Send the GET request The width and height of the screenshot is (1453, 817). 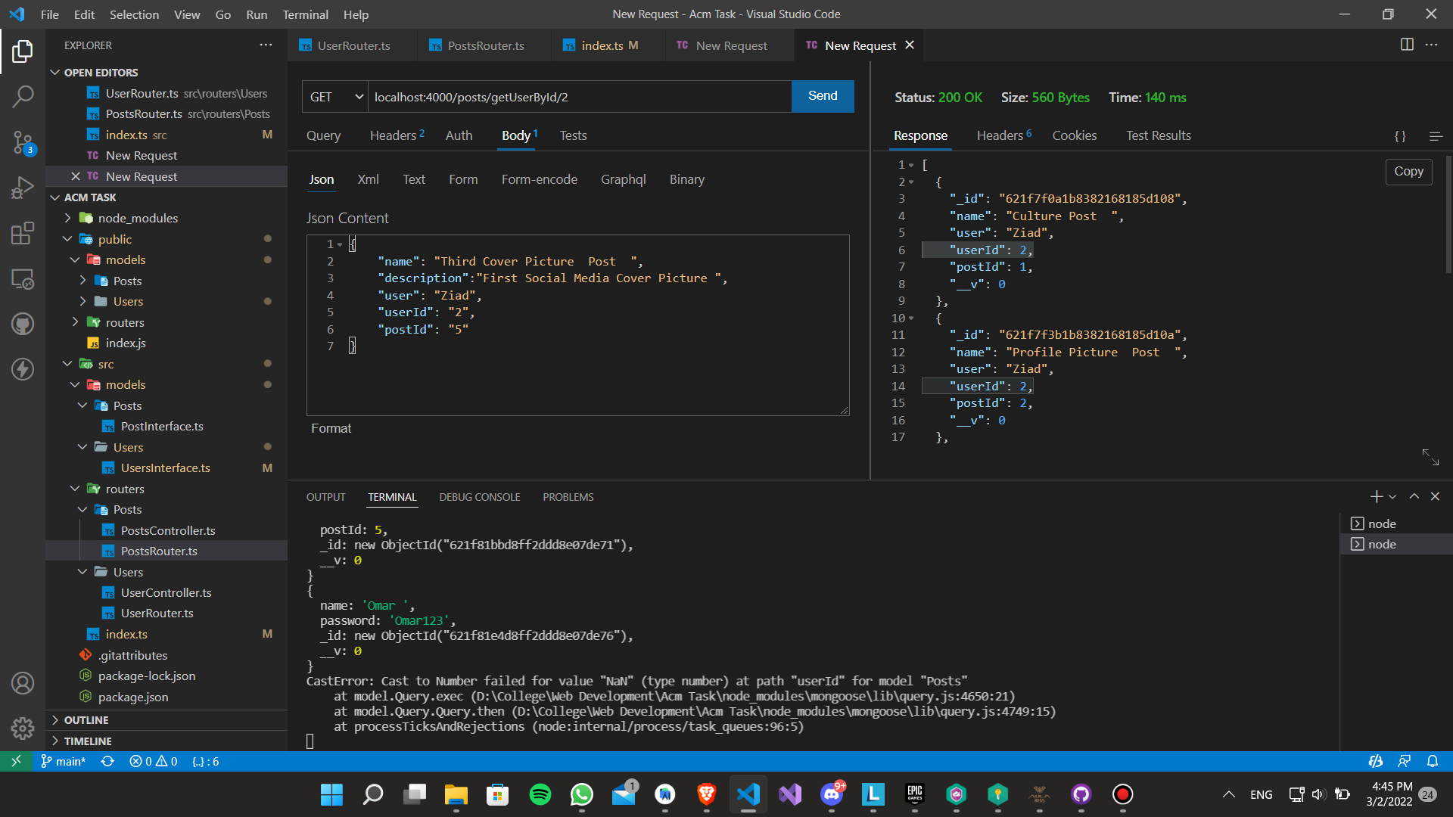[823, 96]
